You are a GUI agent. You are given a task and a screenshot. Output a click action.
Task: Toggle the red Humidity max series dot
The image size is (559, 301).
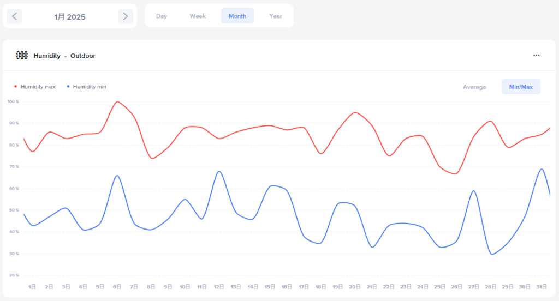[x=15, y=87]
